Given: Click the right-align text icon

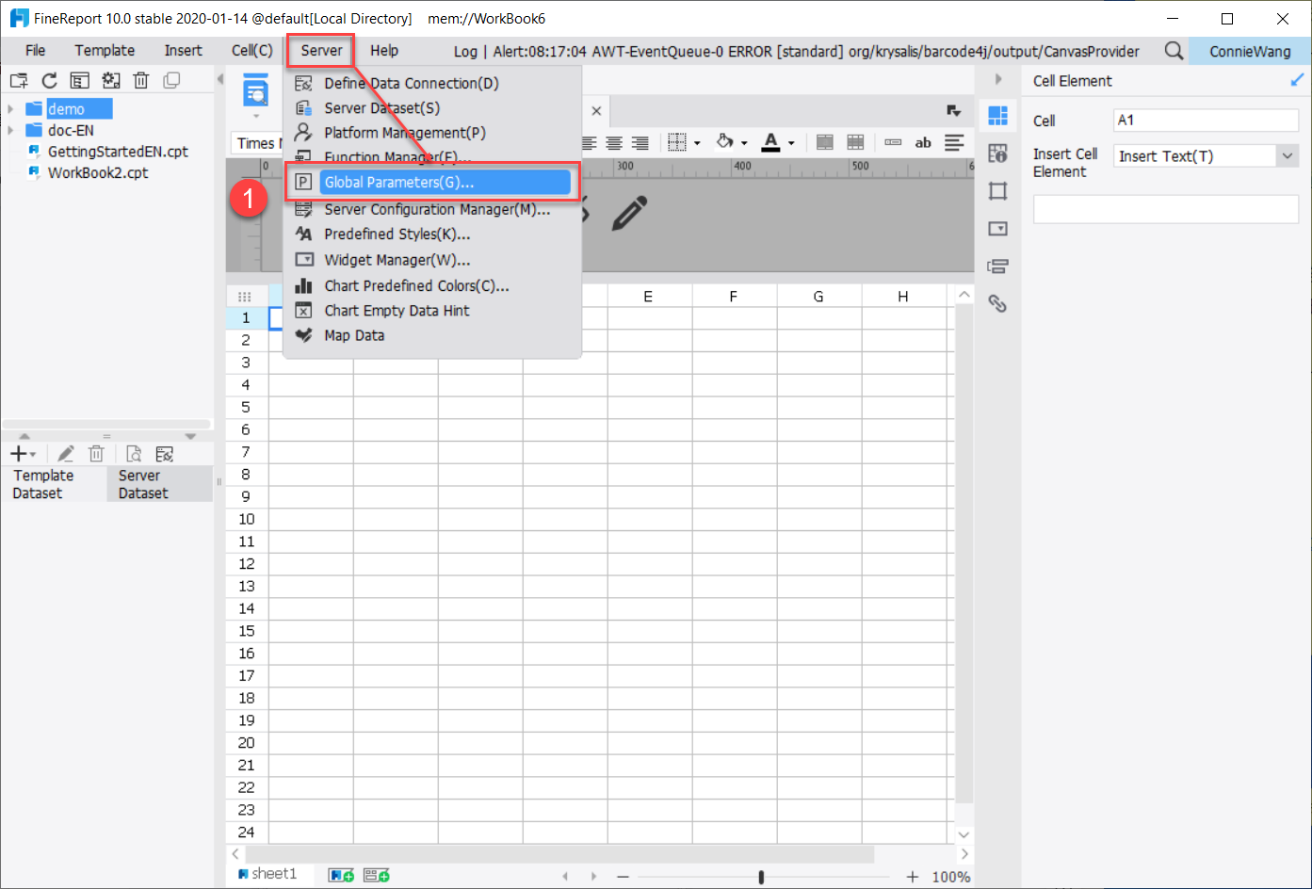Looking at the screenshot, I should pyautogui.click(x=640, y=143).
